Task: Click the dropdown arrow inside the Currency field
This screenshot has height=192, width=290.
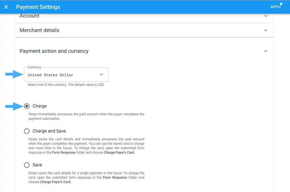Action: click(x=101, y=74)
